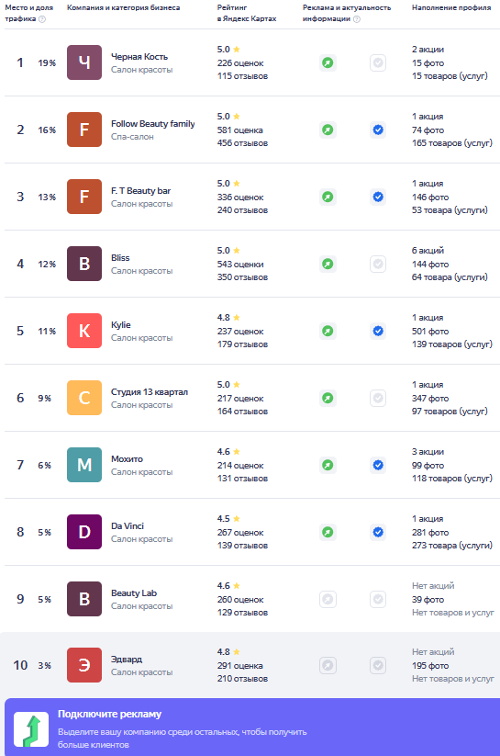Click gray ad arrow icon for Beauty Lab
Screen dimensions: 500x756
coord(328,599)
